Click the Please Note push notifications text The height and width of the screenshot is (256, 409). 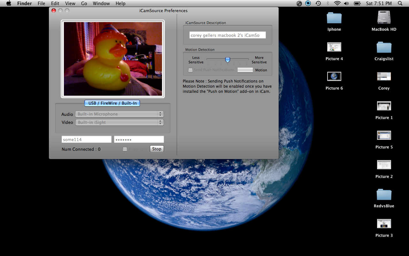click(x=228, y=86)
